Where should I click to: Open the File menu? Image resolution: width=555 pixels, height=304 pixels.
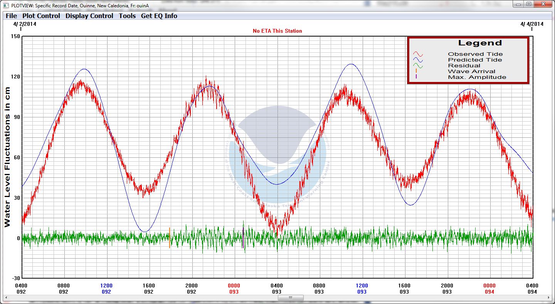click(x=11, y=16)
